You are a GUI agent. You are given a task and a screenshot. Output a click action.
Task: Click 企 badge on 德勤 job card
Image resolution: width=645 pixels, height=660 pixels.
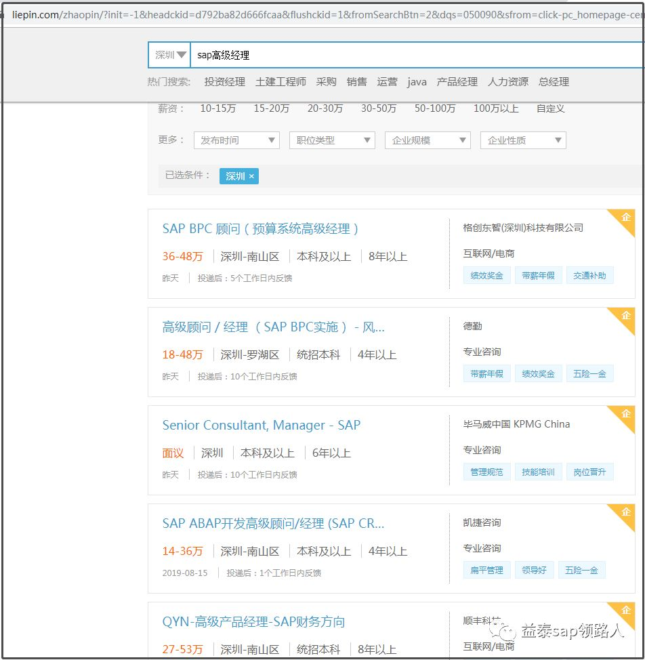(x=625, y=316)
